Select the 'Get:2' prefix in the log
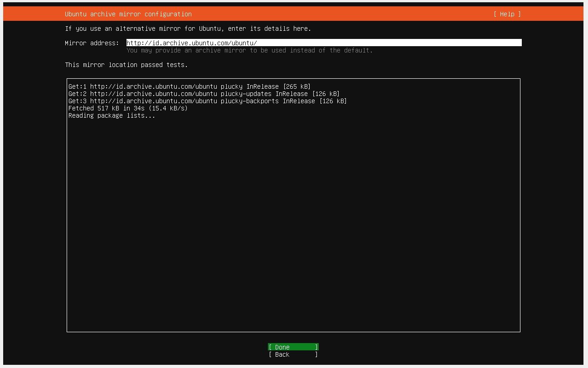 coord(78,94)
